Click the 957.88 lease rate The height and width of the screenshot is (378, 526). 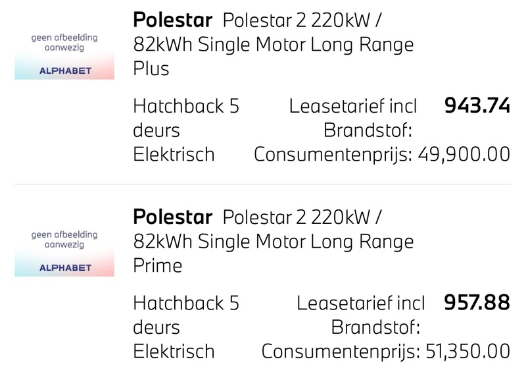click(477, 303)
